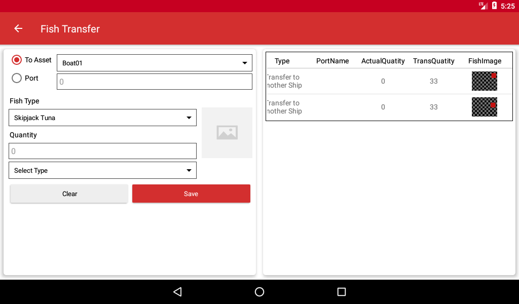This screenshot has height=304, width=519.
Task: Focus the Quantity input field
Action: [x=102, y=151]
